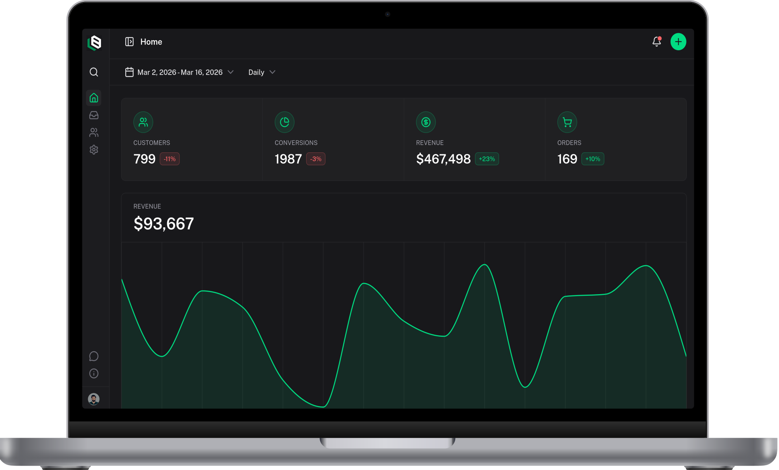Image resolution: width=779 pixels, height=470 pixels.
Task: Open the chat support icon
Action: pos(94,356)
